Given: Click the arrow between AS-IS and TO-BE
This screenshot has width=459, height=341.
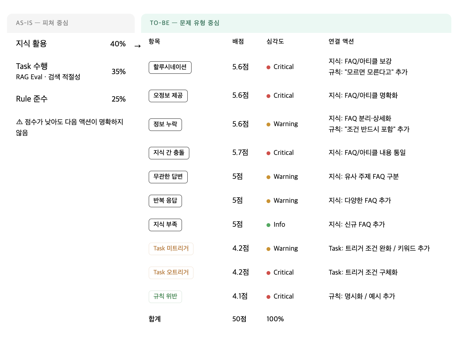Looking at the screenshot, I should pos(138,46).
